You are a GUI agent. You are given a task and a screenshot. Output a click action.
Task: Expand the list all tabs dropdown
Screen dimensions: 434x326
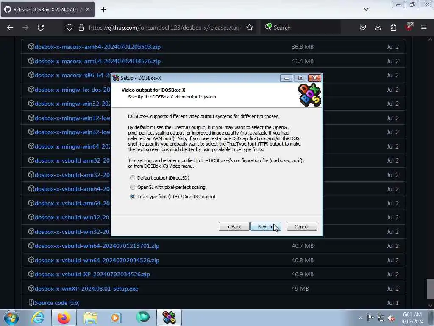pyautogui.click(x=366, y=9)
